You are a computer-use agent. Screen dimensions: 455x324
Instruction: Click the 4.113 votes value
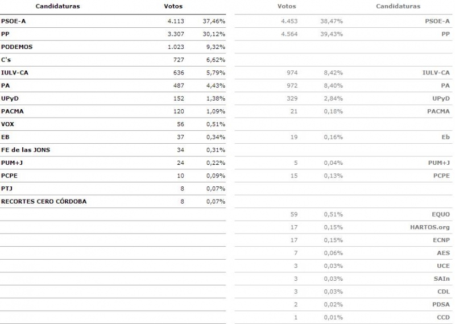click(174, 21)
